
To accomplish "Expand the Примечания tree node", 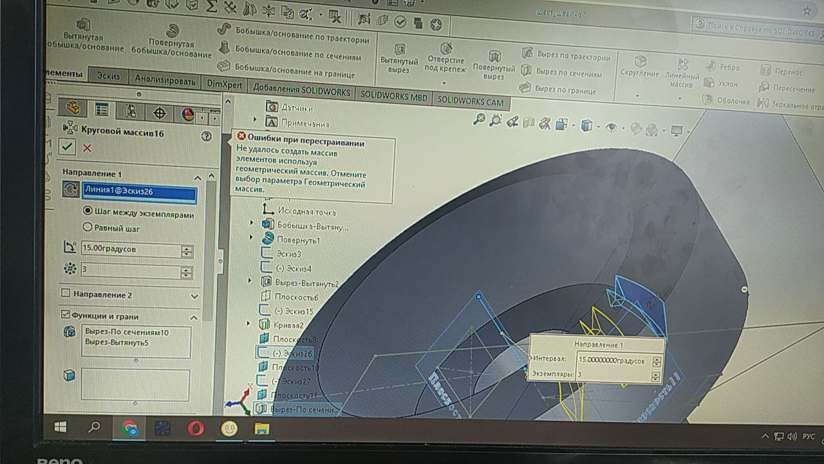I will 255,121.
